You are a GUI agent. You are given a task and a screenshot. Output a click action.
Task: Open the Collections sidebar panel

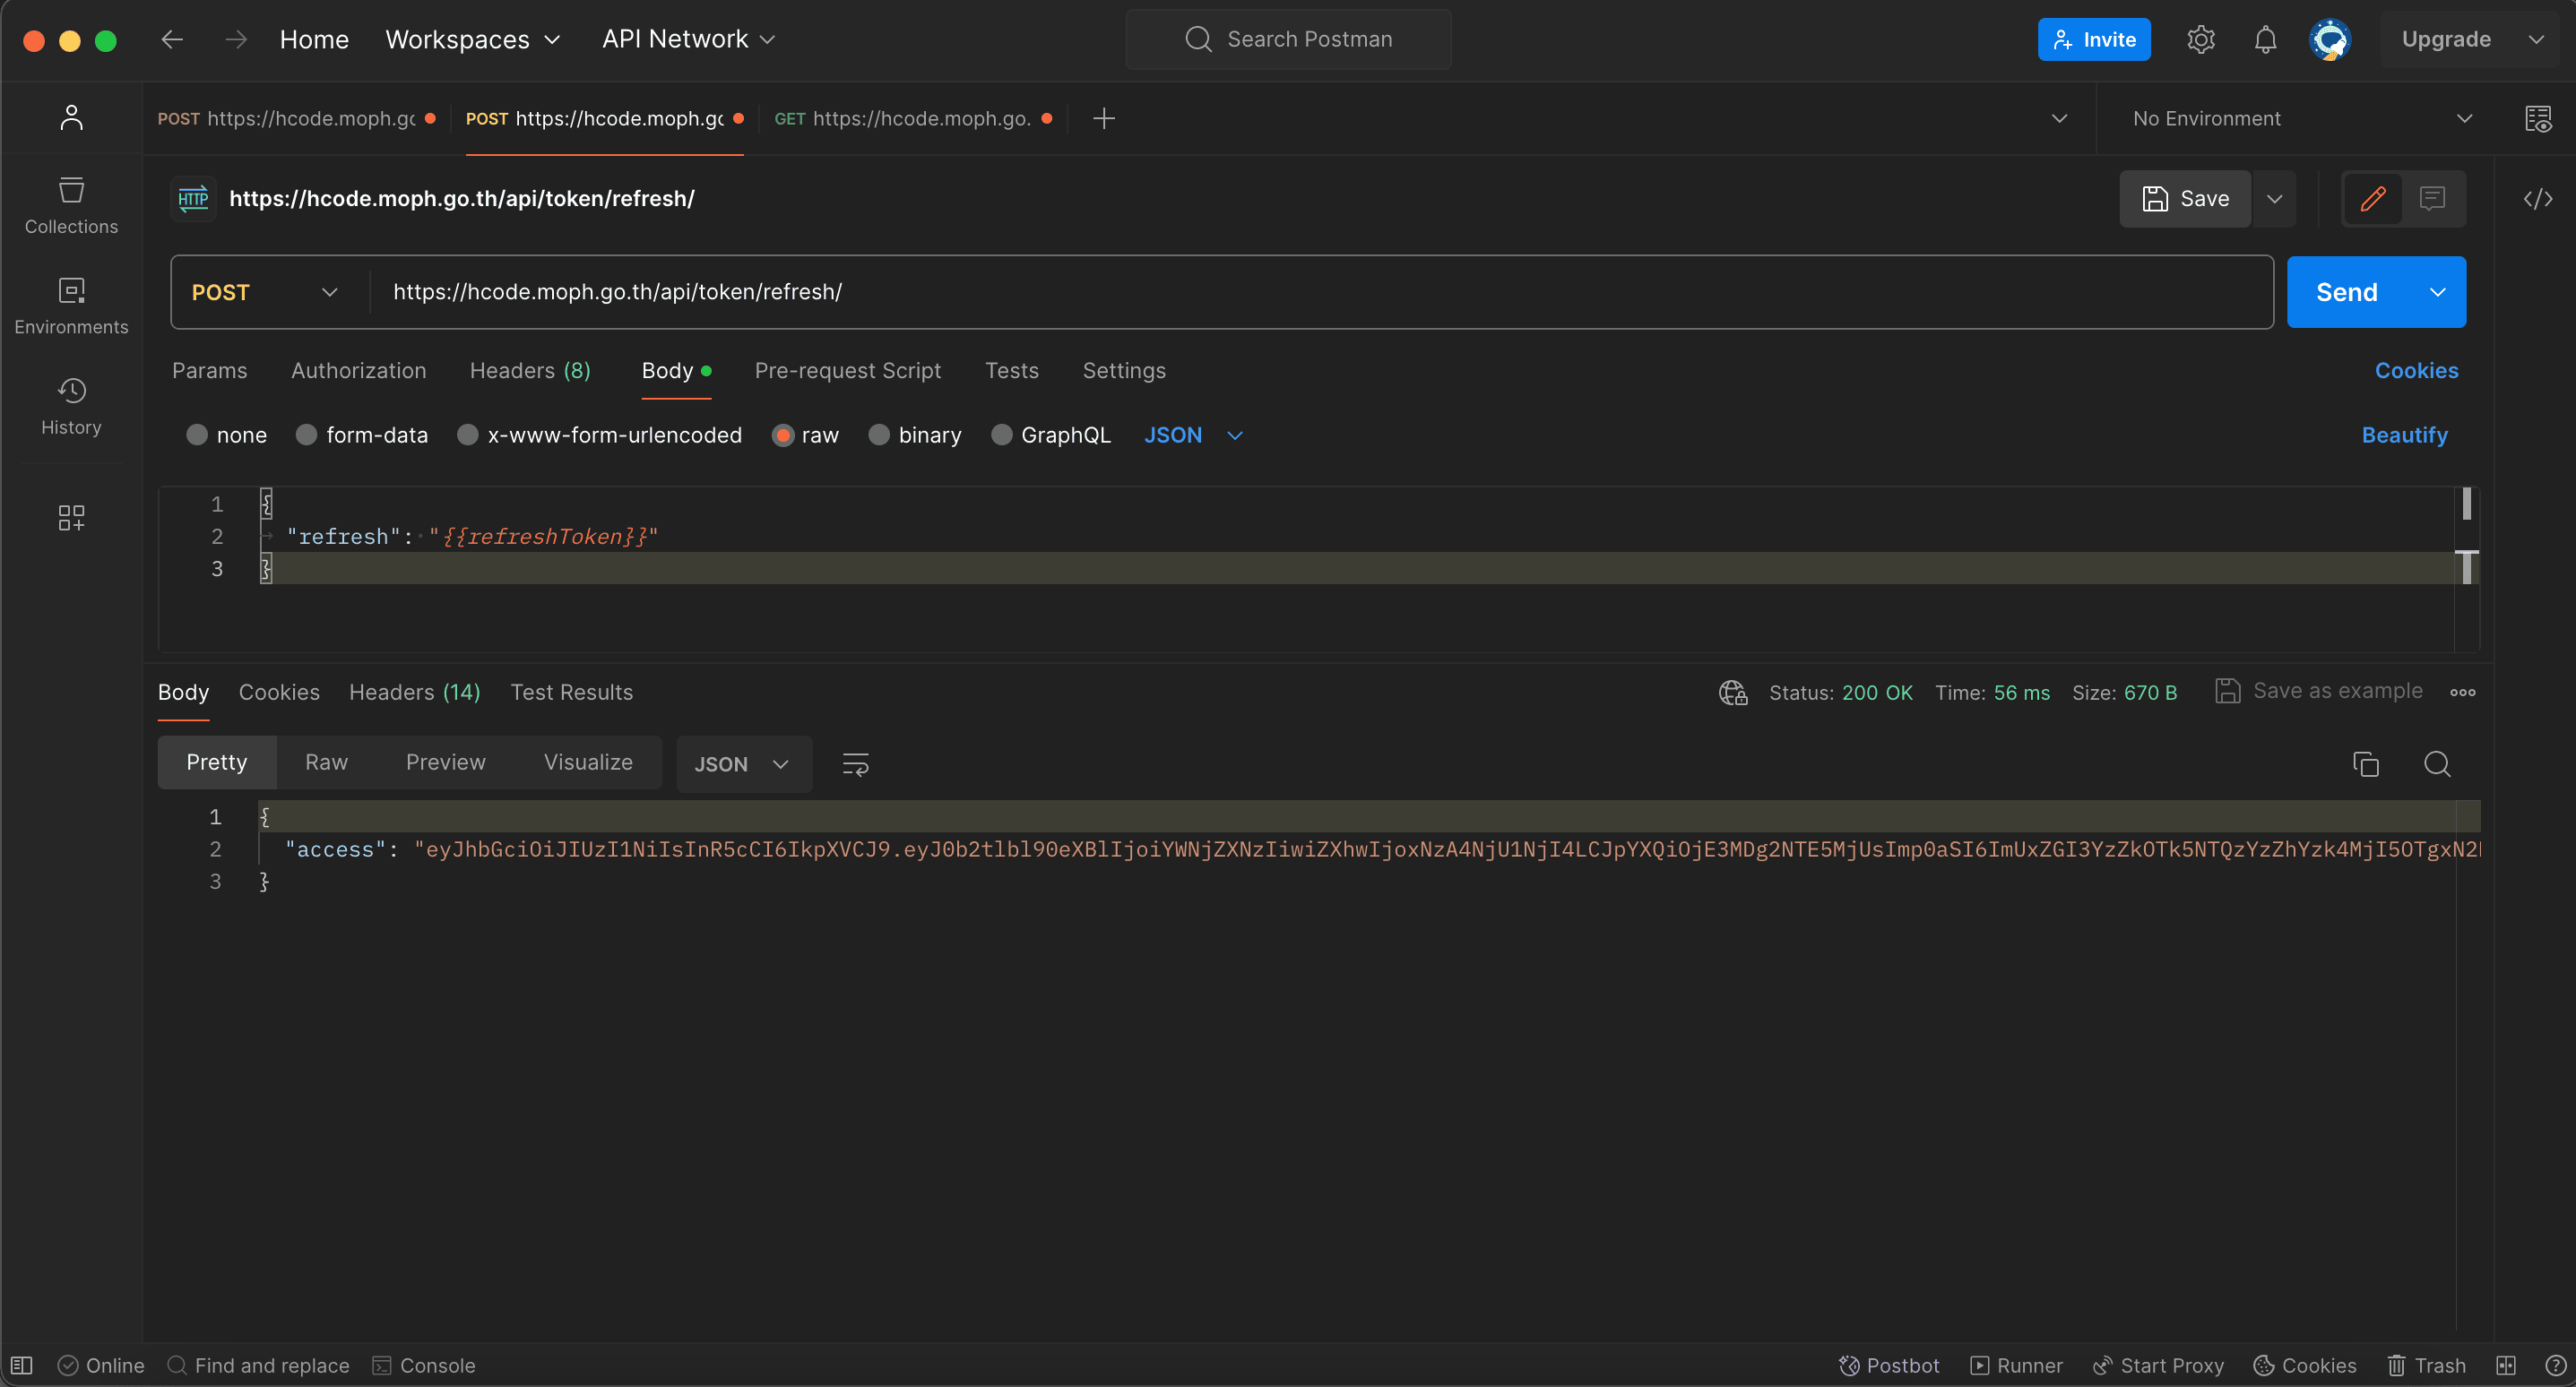71,205
